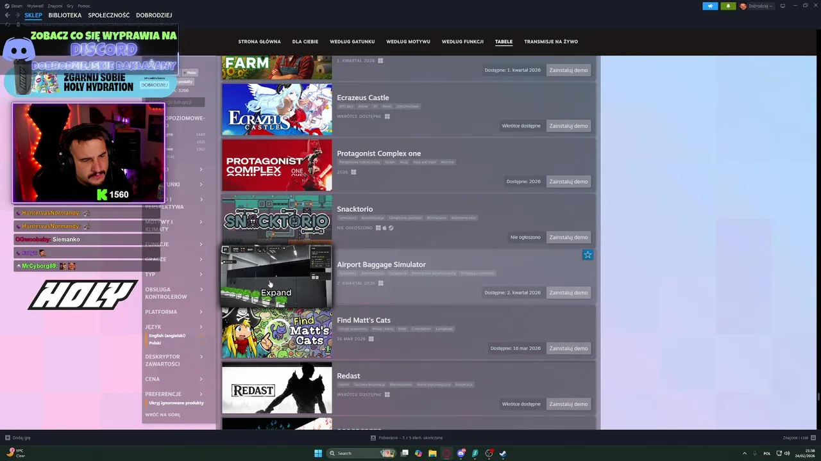Install demo for Airport Baggage Simulator
The height and width of the screenshot is (461, 821).
[x=568, y=293]
